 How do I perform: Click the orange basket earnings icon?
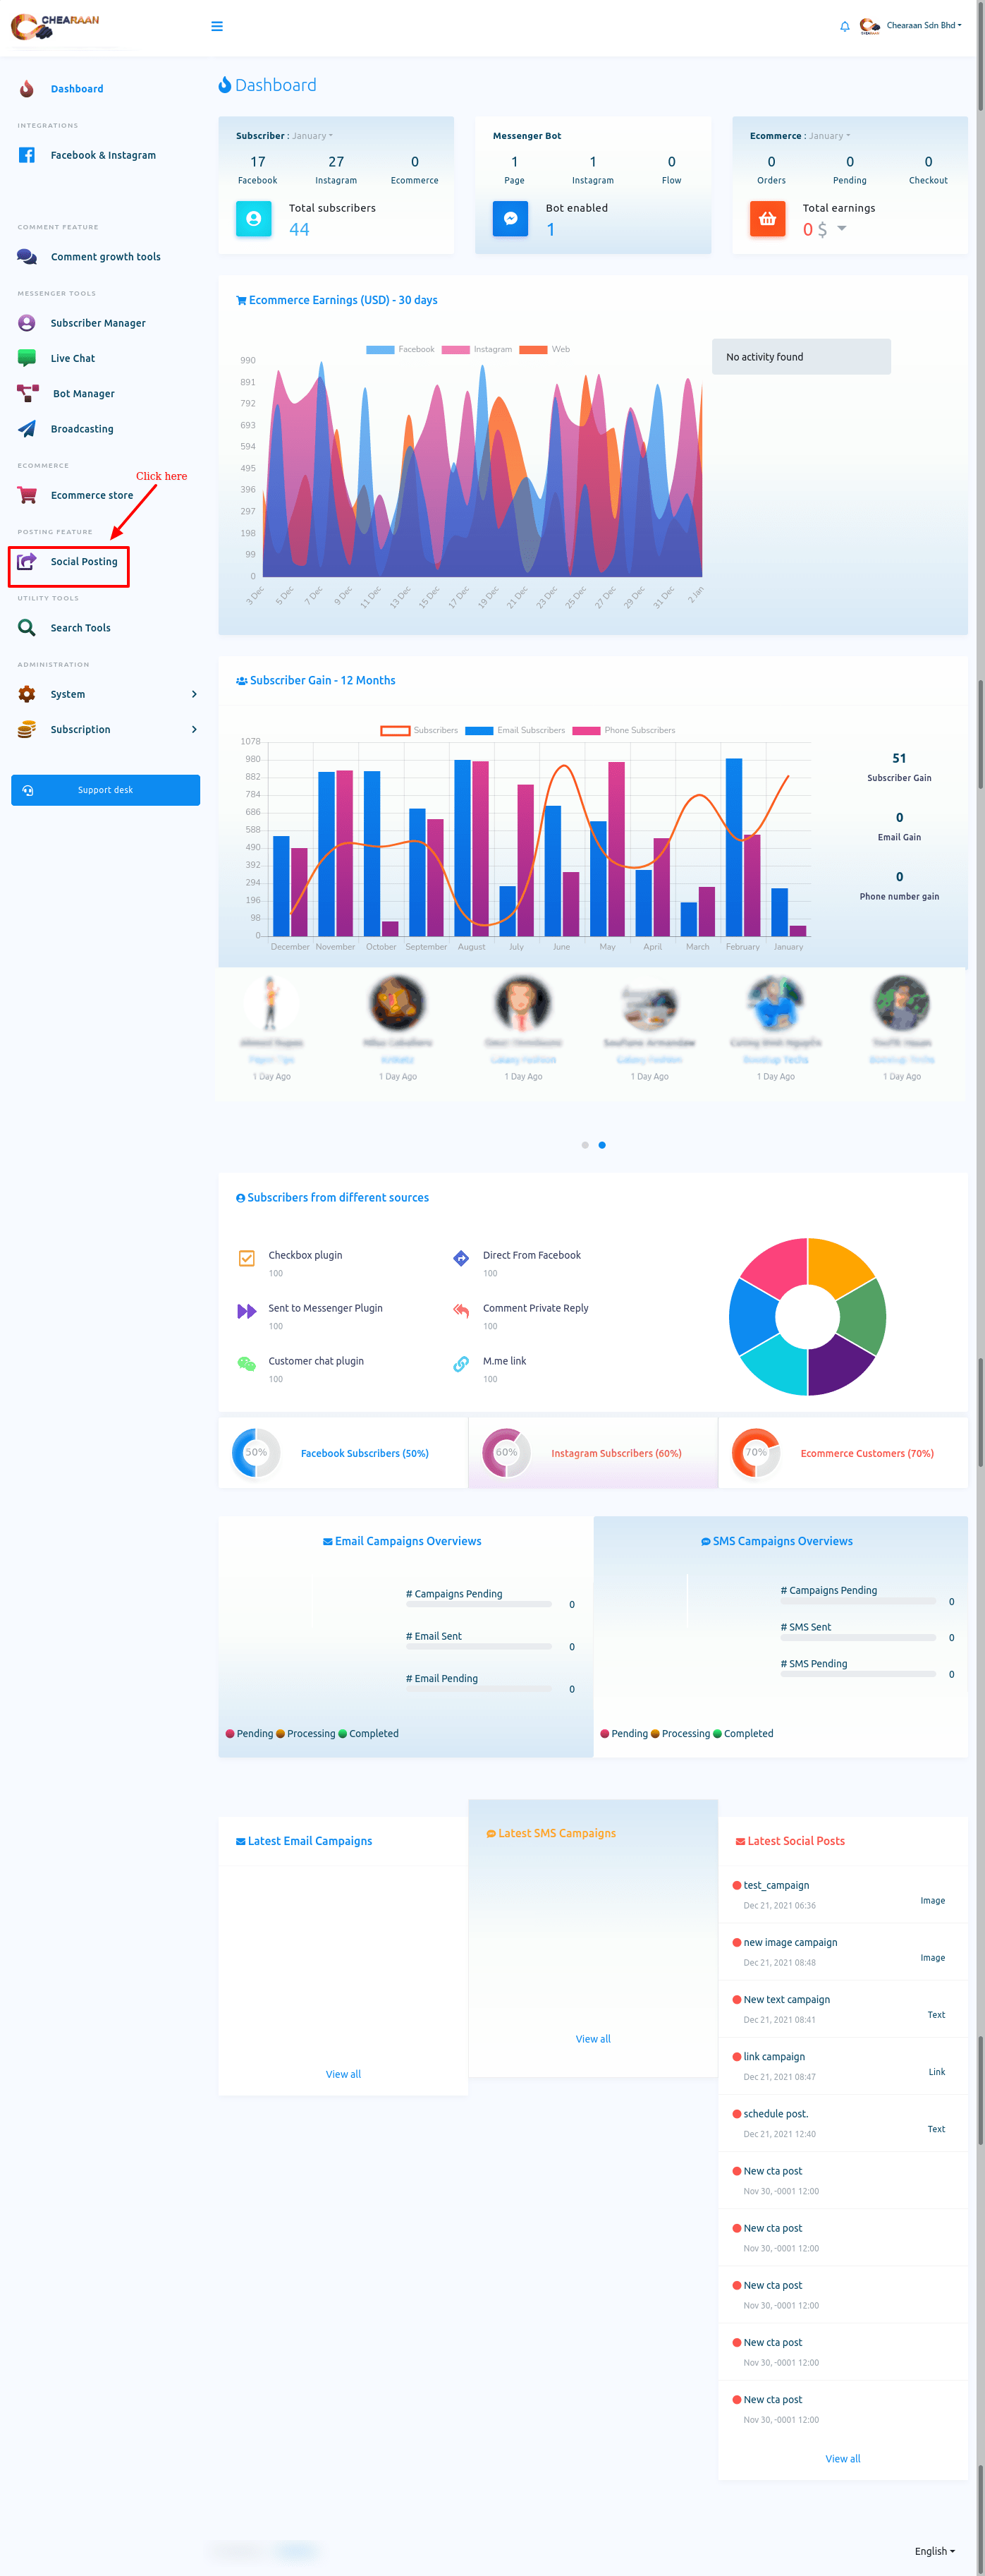(x=766, y=219)
